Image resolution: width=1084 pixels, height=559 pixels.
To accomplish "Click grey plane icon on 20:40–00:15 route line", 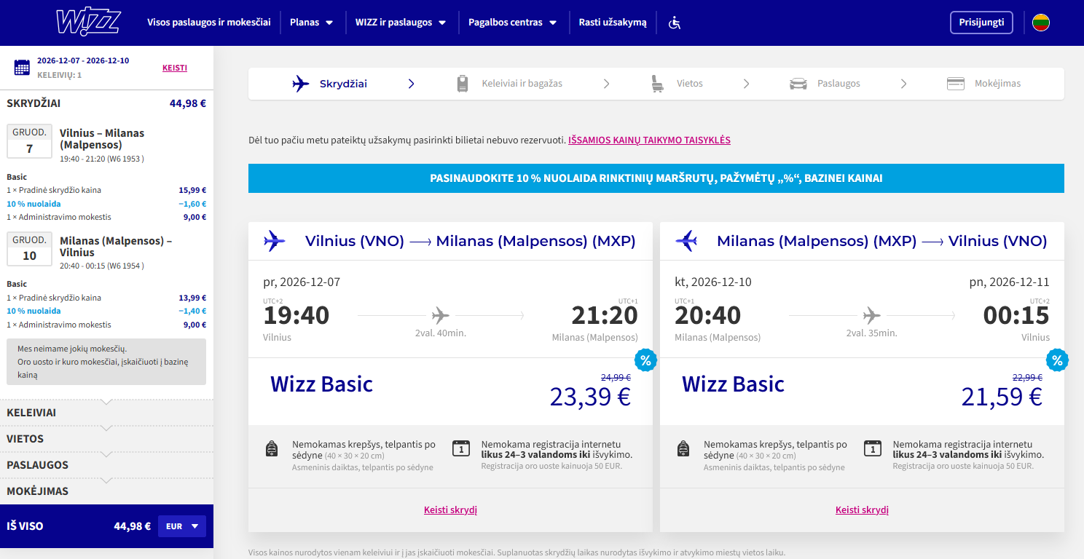I will coord(872,316).
